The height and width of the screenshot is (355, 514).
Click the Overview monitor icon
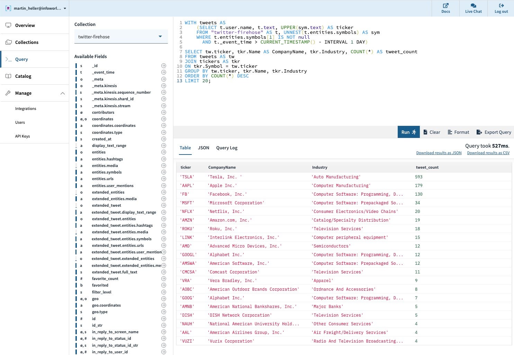[x=8, y=25]
